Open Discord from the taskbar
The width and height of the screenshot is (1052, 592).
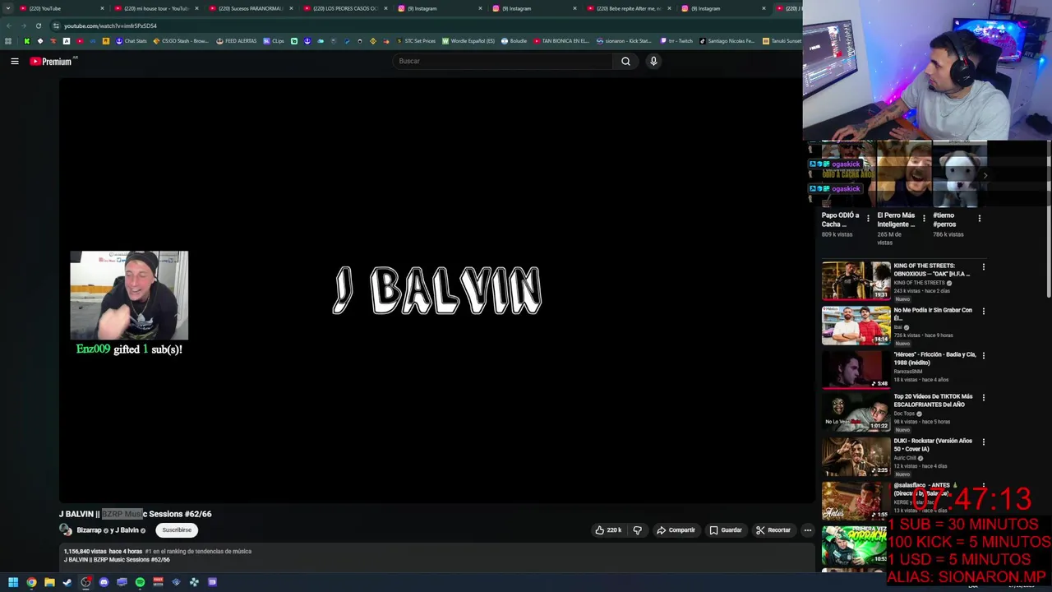click(x=104, y=582)
